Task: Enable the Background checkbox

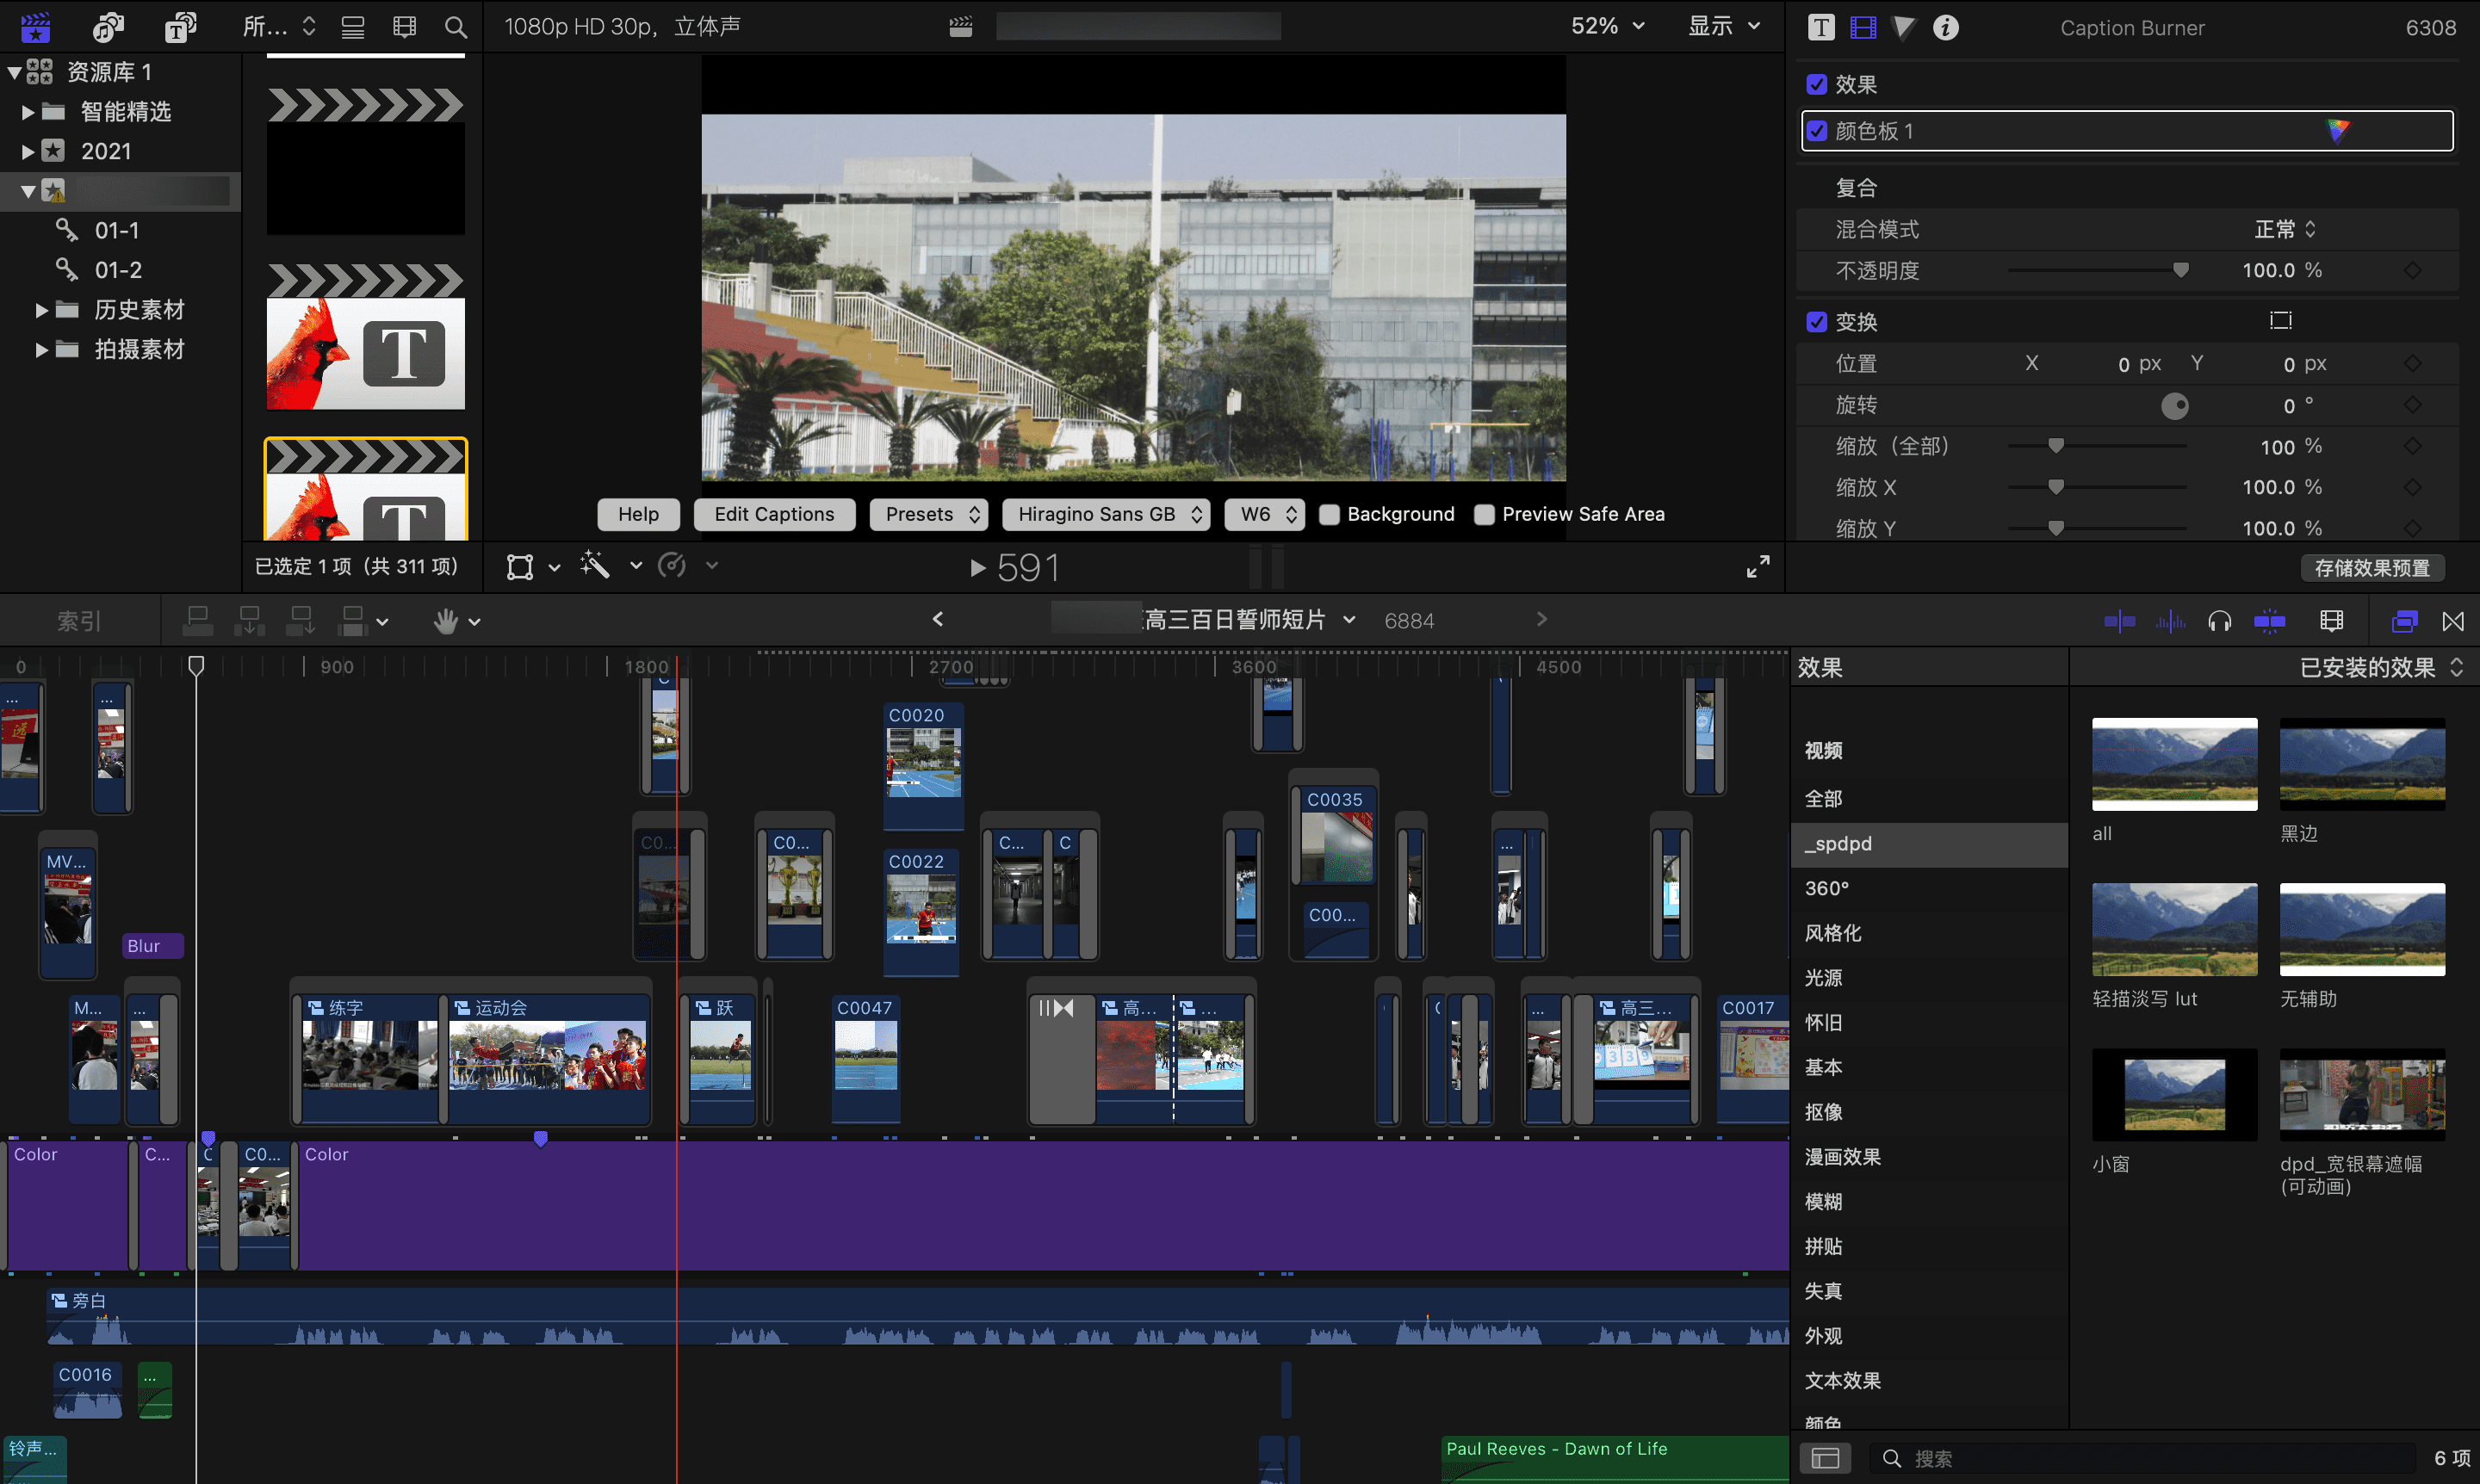Action: coord(1330,514)
